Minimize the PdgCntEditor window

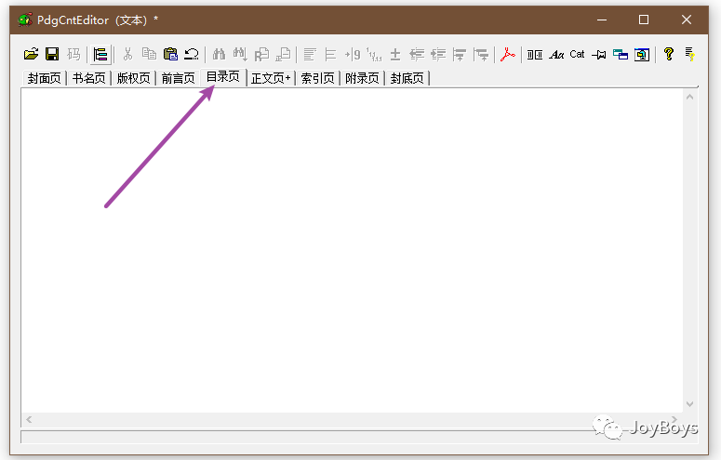click(x=601, y=20)
